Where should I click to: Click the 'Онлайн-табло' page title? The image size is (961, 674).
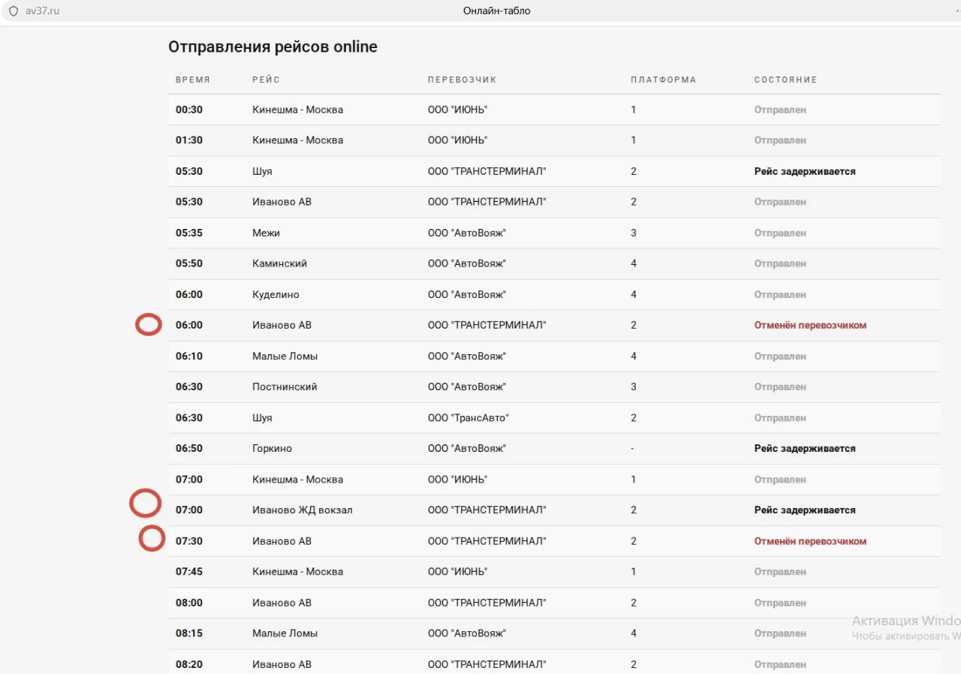(496, 11)
